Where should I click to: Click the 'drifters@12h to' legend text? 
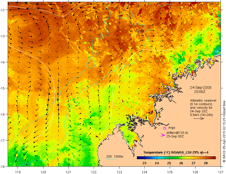(177, 133)
